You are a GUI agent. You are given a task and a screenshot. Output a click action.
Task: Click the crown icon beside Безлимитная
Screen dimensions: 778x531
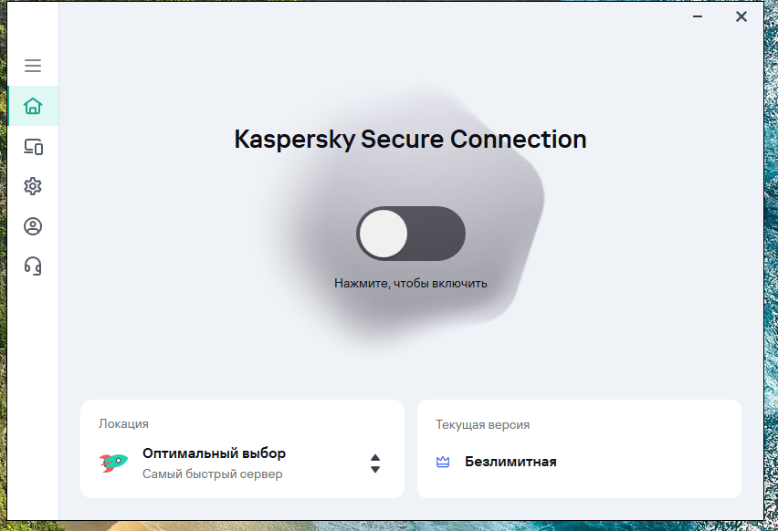(443, 462)
